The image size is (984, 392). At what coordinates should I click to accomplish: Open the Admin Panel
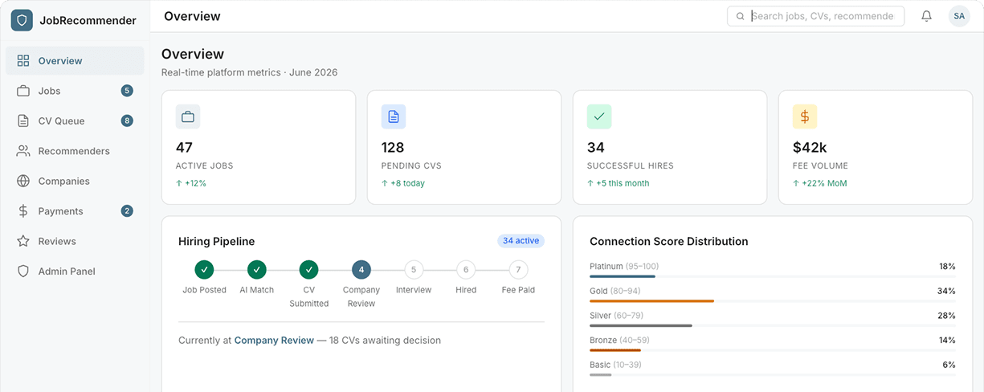(75, 272)
